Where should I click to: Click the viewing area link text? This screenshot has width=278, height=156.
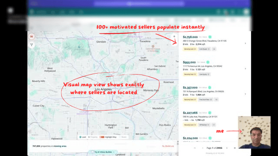pos(60,146)
